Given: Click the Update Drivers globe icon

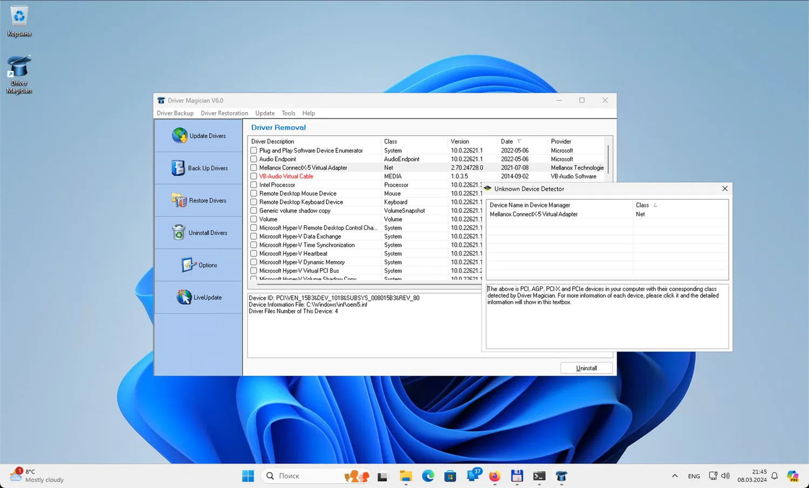Looking at the screenshot, I should point(180,135).
